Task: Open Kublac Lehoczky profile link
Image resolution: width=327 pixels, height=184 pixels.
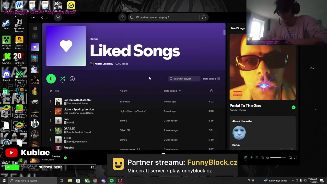Action: [x=104, y=64]
